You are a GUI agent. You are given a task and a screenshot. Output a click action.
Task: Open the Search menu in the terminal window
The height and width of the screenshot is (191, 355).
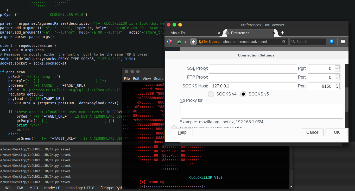point(159,79)
